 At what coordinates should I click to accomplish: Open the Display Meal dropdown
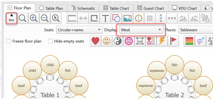(141, 30)
